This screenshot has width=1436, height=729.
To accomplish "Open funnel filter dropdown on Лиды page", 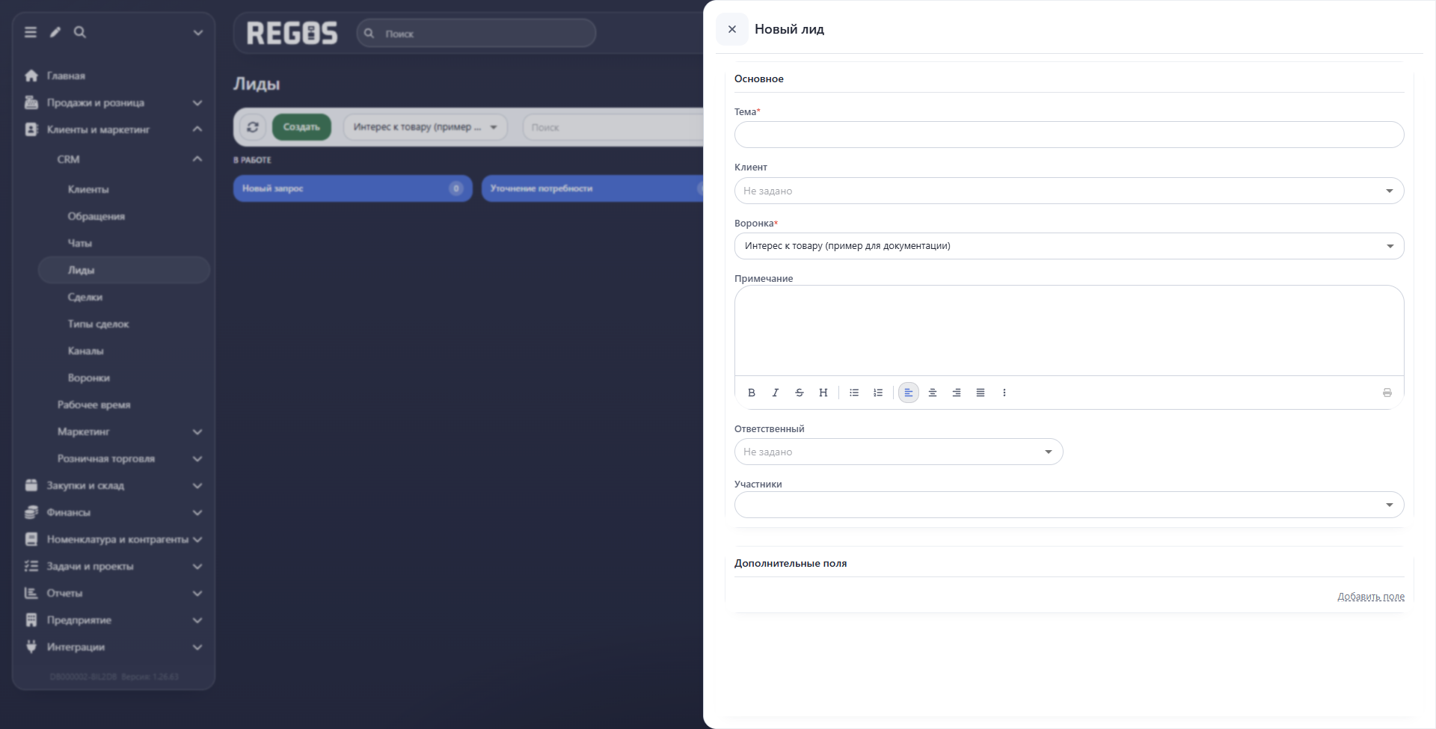I will (x=426, y=127).
